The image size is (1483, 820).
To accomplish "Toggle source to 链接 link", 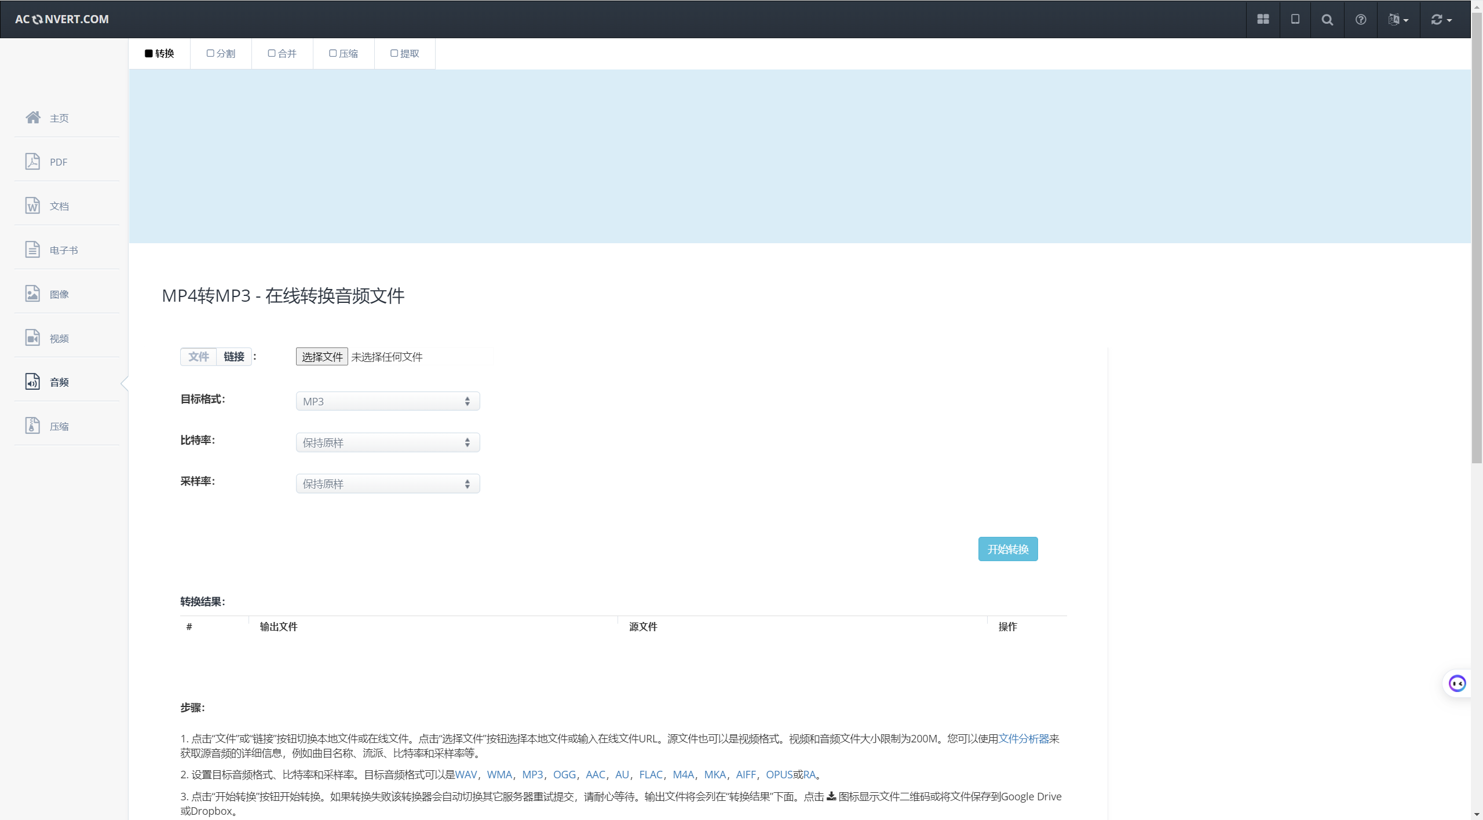I will 234,357.
